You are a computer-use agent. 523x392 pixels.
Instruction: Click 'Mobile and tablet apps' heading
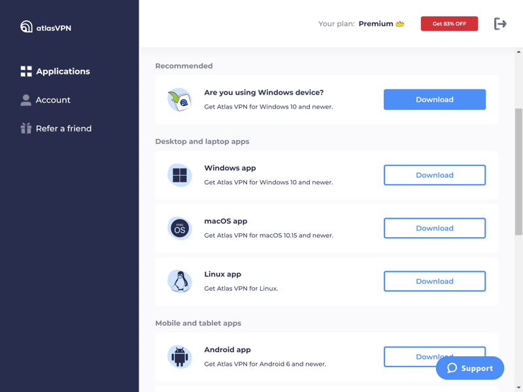pos(198,323)
